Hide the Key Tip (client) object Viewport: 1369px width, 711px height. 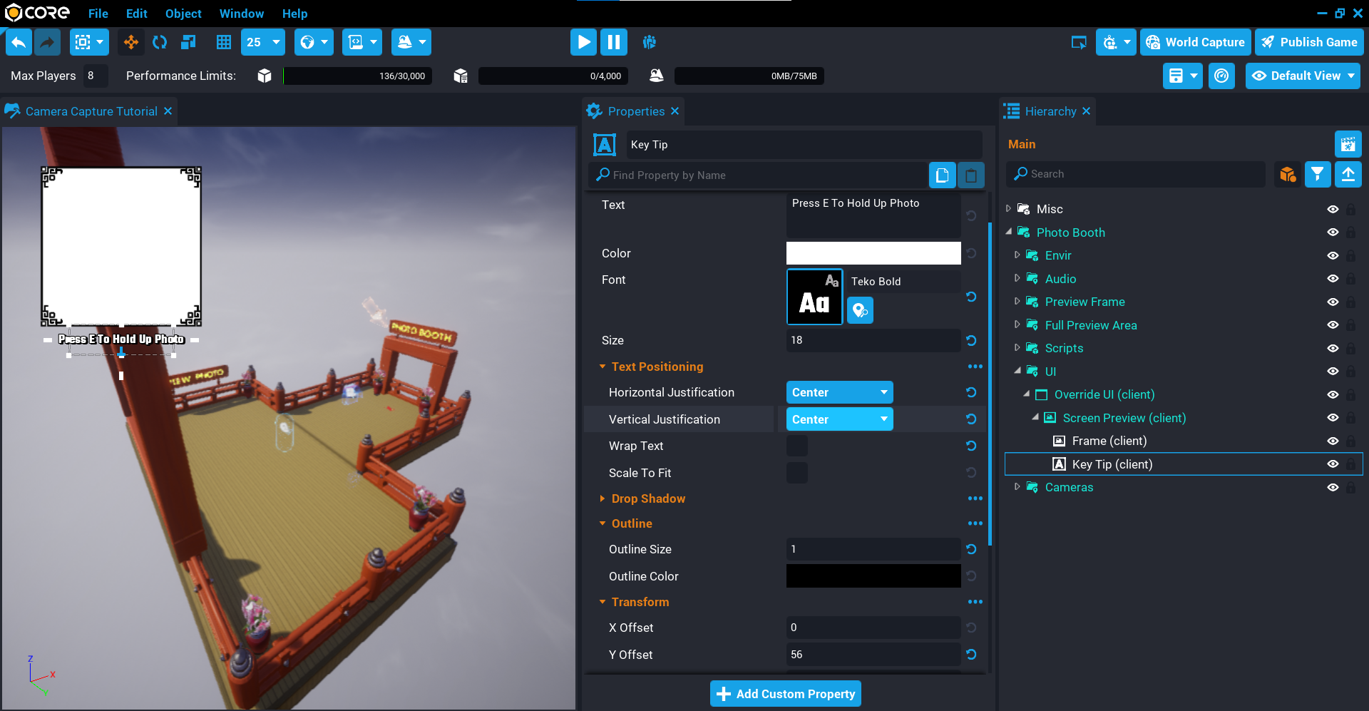click(x=1332, y=464)
